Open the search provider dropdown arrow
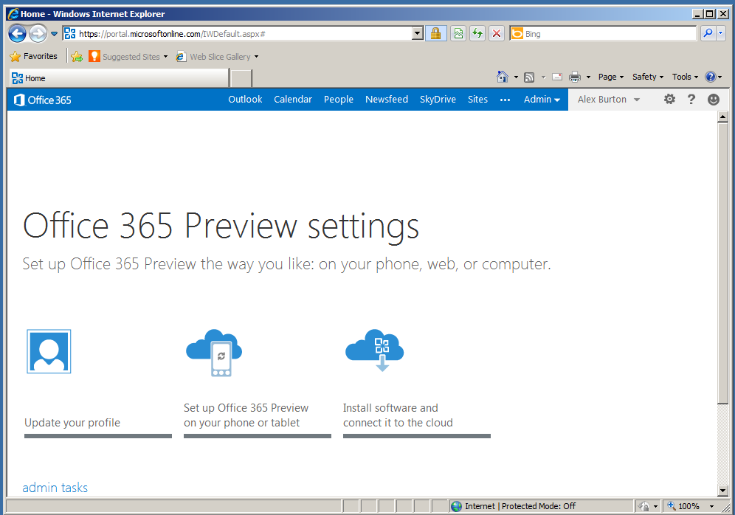 [x=721, y=33]
